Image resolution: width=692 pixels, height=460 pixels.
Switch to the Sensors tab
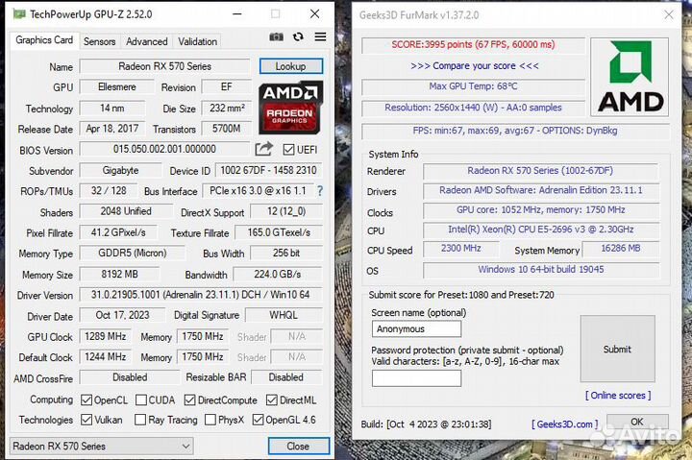coord(99,41)
